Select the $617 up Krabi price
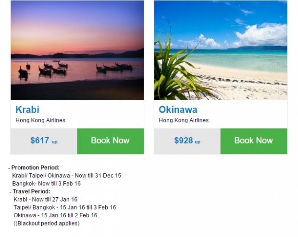Screen dimensions: 298x237 tap(44, 141)
